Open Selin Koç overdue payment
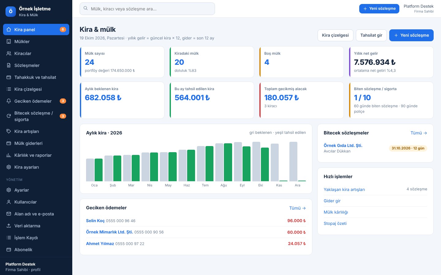Image resolution: width=441 pixels, height=275 pixels. (x=95, y=221)
